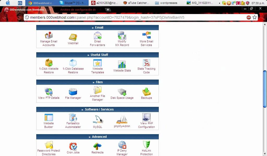The width and height of the screenshot is (267, 156).
Task: Click the scrollbar down arrow
Action: 265,154
